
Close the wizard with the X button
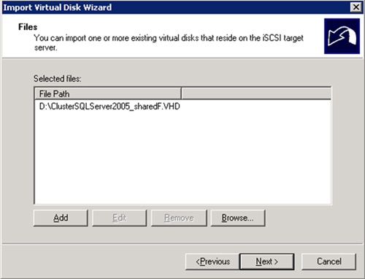point(356,7)
